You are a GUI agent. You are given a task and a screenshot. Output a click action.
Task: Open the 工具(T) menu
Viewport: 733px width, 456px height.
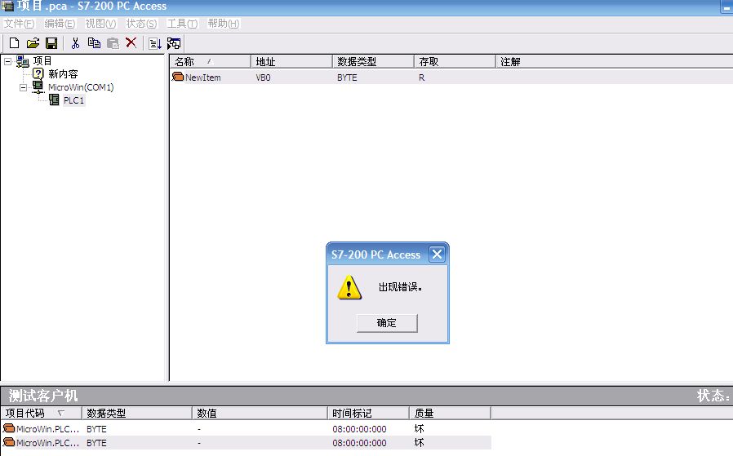click(x=182, y=24)
